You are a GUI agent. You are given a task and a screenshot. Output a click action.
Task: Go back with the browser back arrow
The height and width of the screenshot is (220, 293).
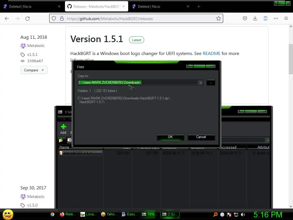click(x=7, y=19)
